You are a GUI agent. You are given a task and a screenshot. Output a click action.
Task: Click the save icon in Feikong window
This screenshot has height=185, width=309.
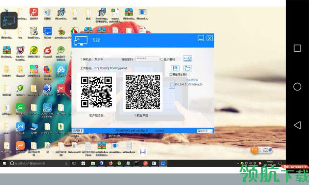tap(175, 68)
